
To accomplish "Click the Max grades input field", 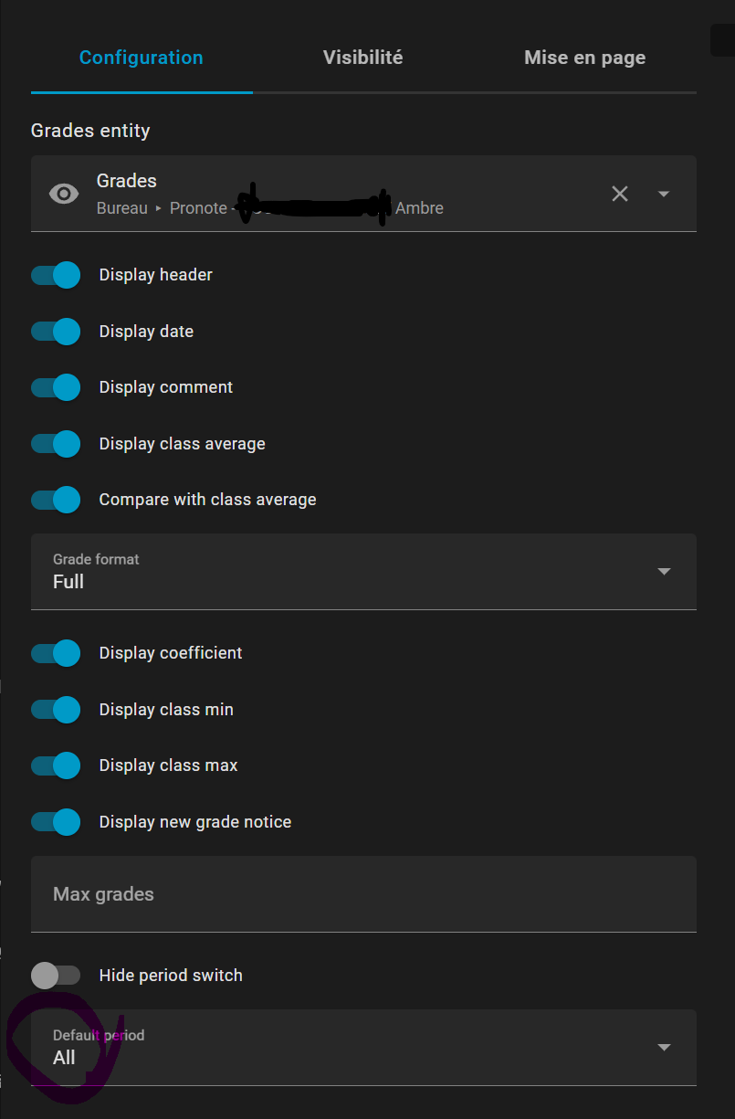I will click(x=363, y=894).
